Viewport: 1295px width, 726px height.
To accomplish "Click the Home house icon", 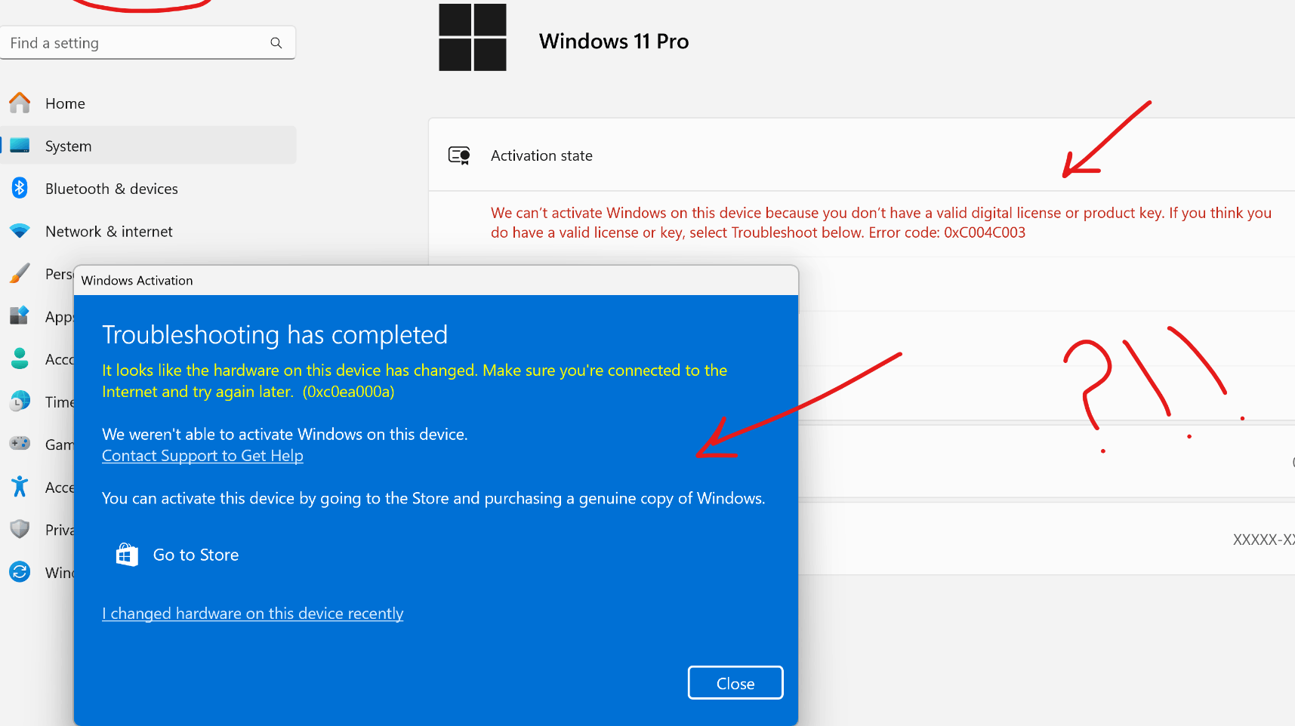I will 20,103.
